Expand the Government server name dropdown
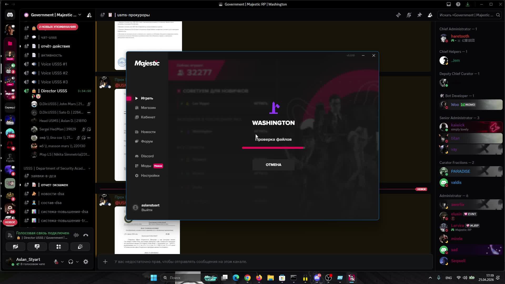Image resolution: width=505 pixels, height=284 pixels. pos(80,15)
